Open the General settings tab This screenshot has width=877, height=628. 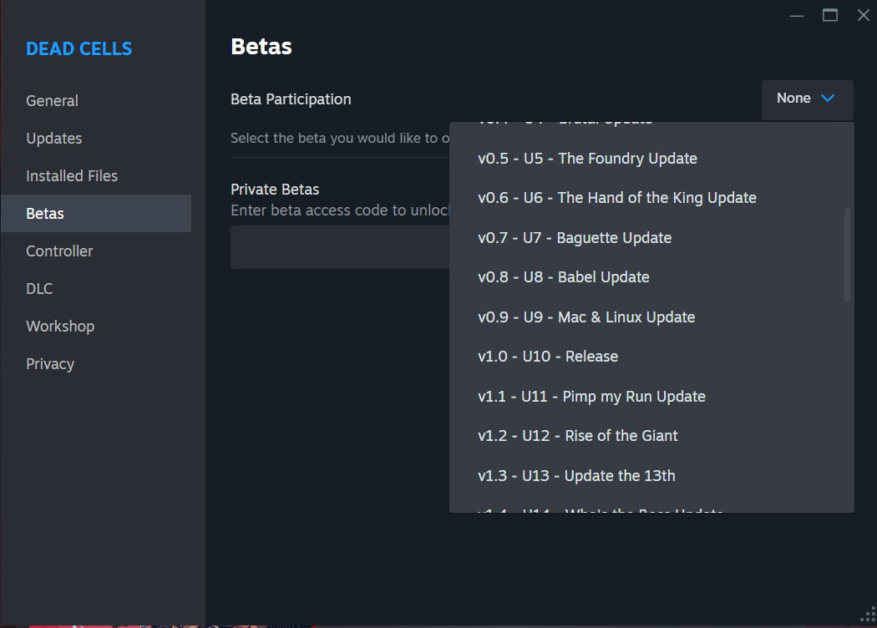click(52, 101)
